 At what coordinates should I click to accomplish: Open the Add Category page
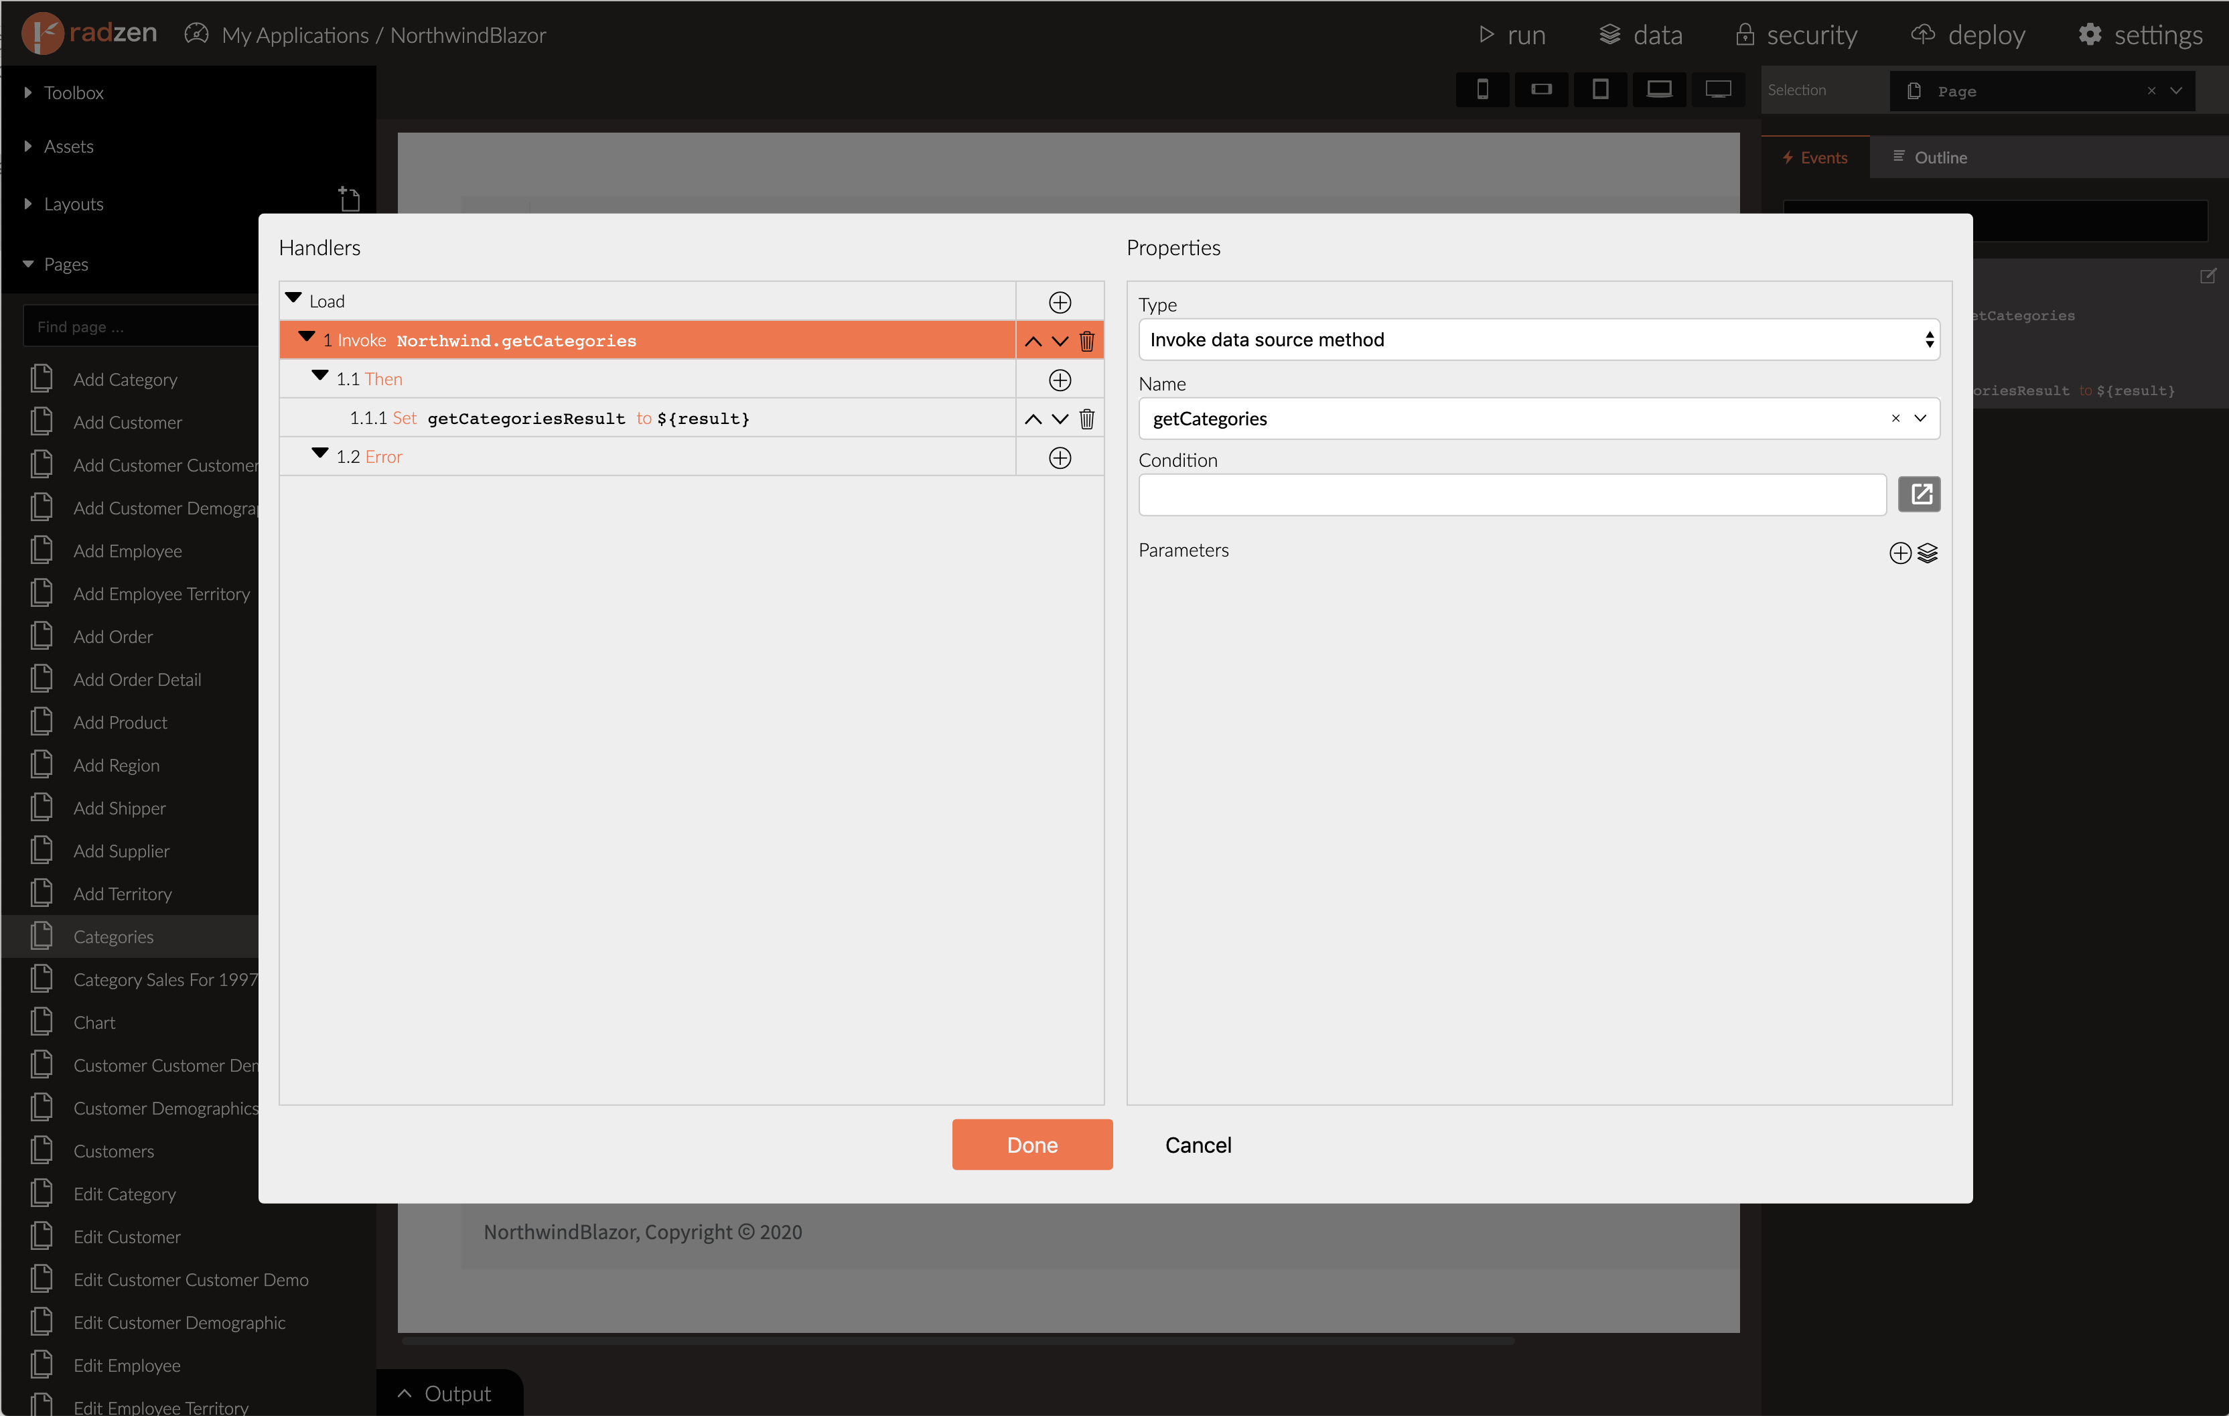[125, 379]
